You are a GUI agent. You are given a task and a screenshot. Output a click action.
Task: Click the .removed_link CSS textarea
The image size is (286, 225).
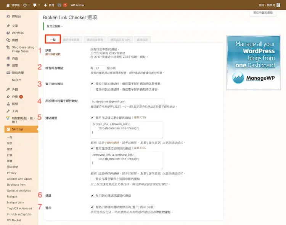point(127,161)
